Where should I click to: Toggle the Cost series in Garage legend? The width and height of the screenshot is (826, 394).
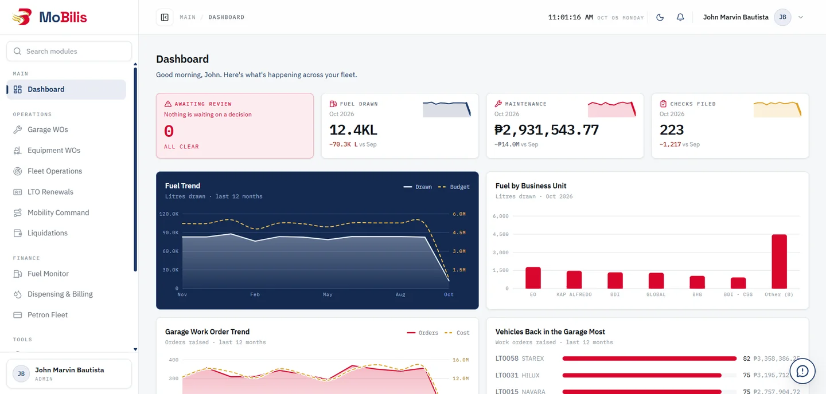[457, 333]
